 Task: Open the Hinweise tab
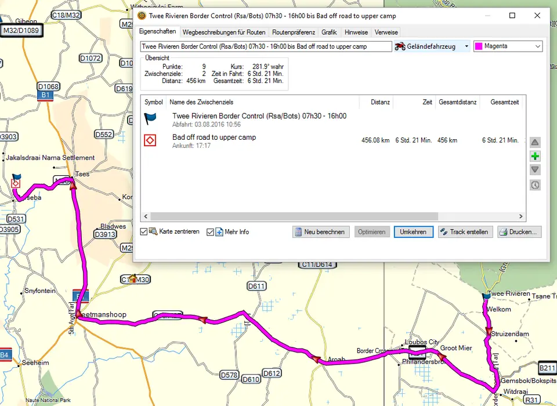point(356,32)
